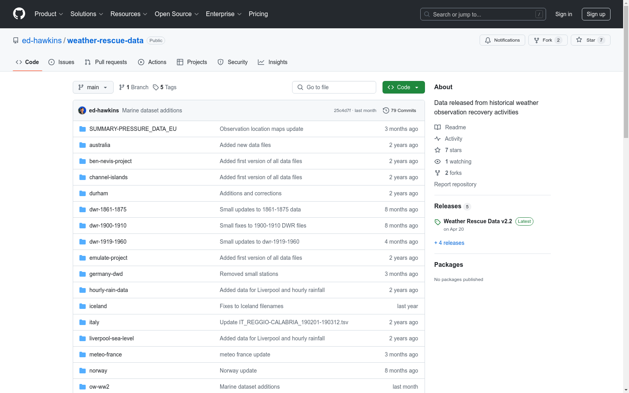Open Notifications for this repository
The image size is (629, 393).
pos(502,40)
